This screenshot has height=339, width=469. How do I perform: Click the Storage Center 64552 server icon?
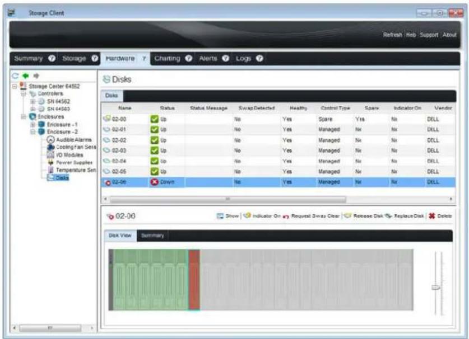[23, 86]
